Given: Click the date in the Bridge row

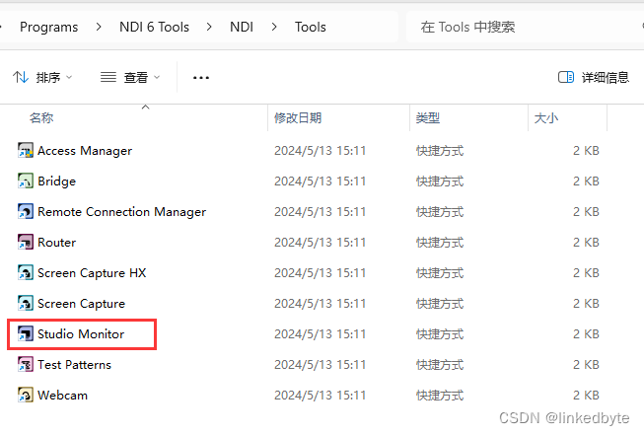Looking at the screenshot, I should [320, 181].
